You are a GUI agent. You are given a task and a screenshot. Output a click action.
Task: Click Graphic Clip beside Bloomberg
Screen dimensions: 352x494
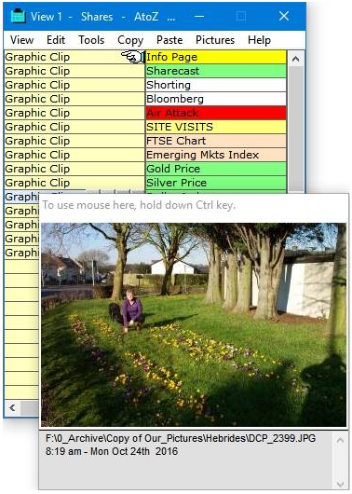[74, 99]
